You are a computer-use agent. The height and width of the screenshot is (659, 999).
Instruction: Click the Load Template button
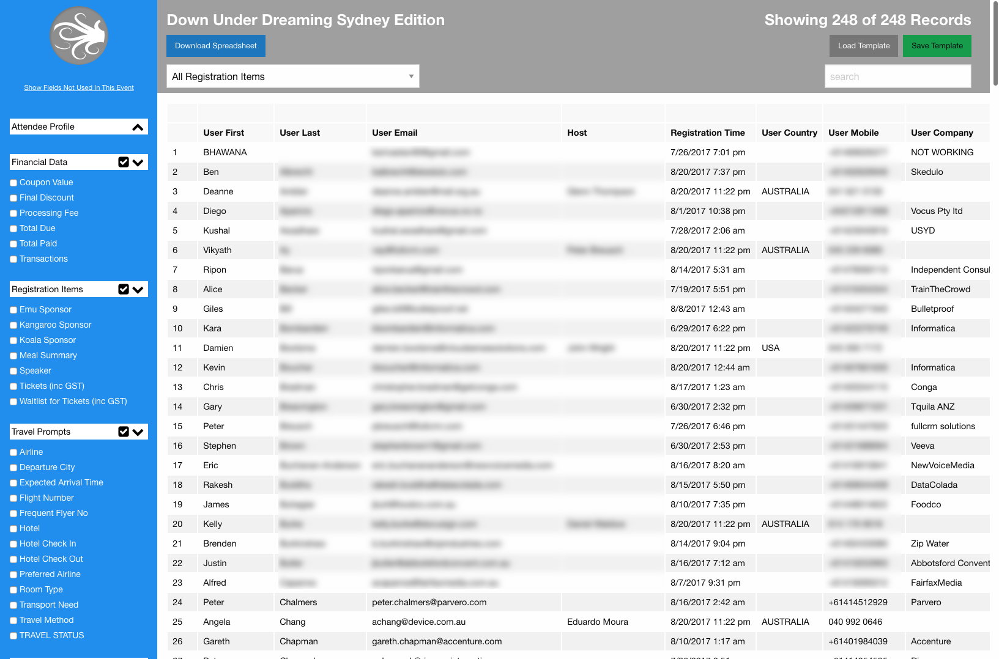(x=863, y=46)
